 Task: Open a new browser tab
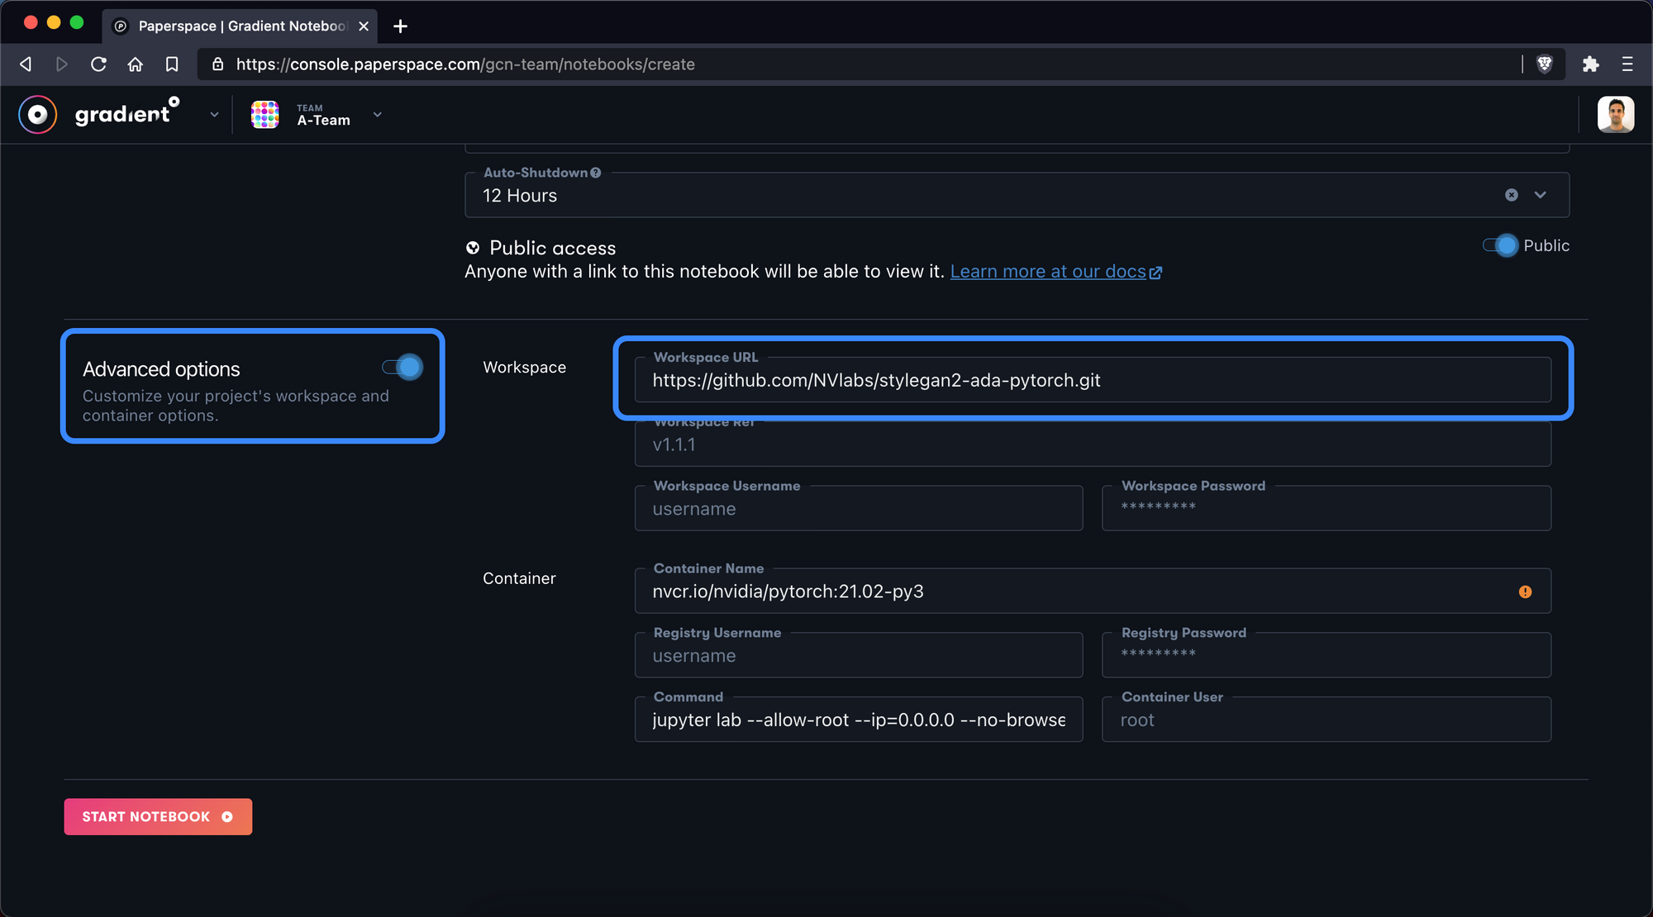(400, 26)
